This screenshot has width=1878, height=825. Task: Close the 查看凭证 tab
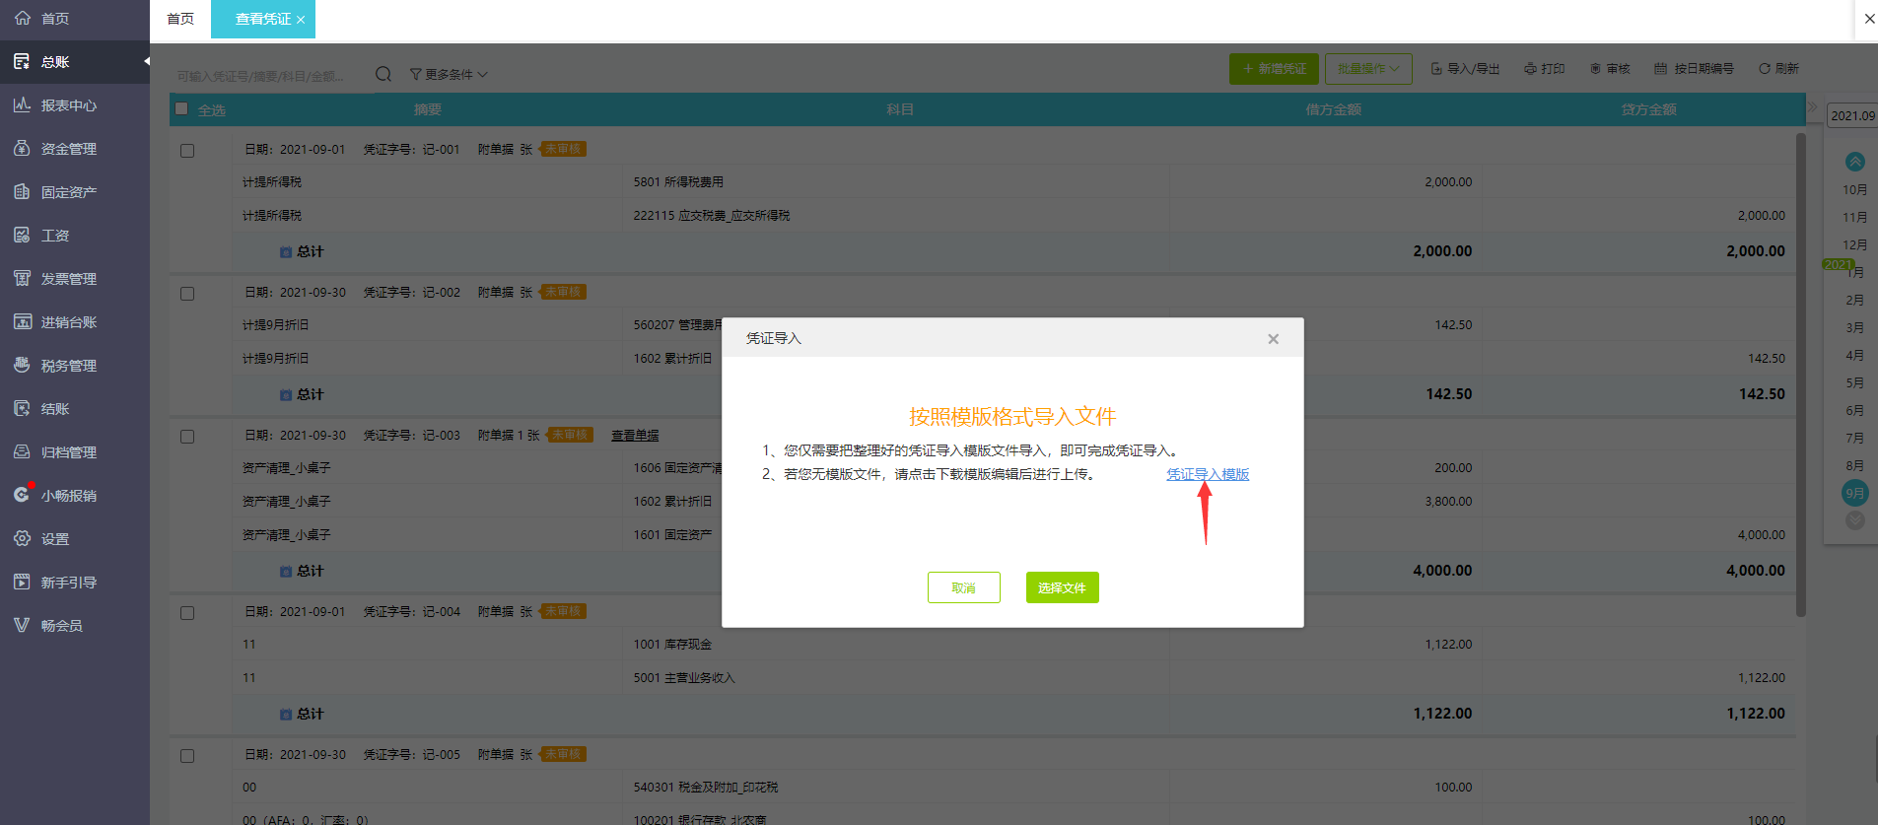click(301, 20)
